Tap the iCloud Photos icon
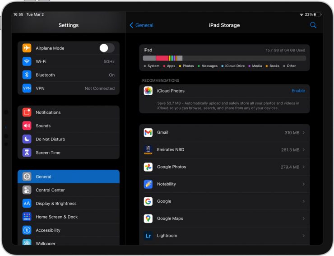334x256 pixels. (148, 91)
